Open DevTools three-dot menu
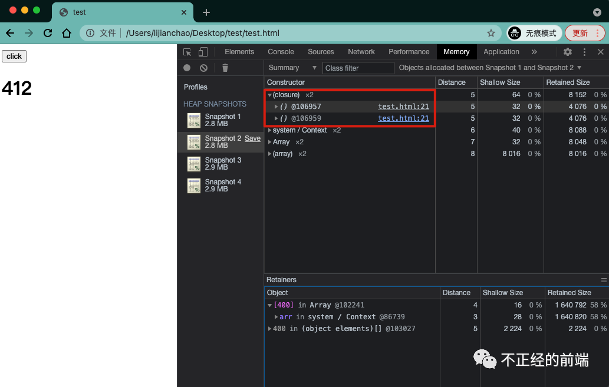 tap(584, 52)
